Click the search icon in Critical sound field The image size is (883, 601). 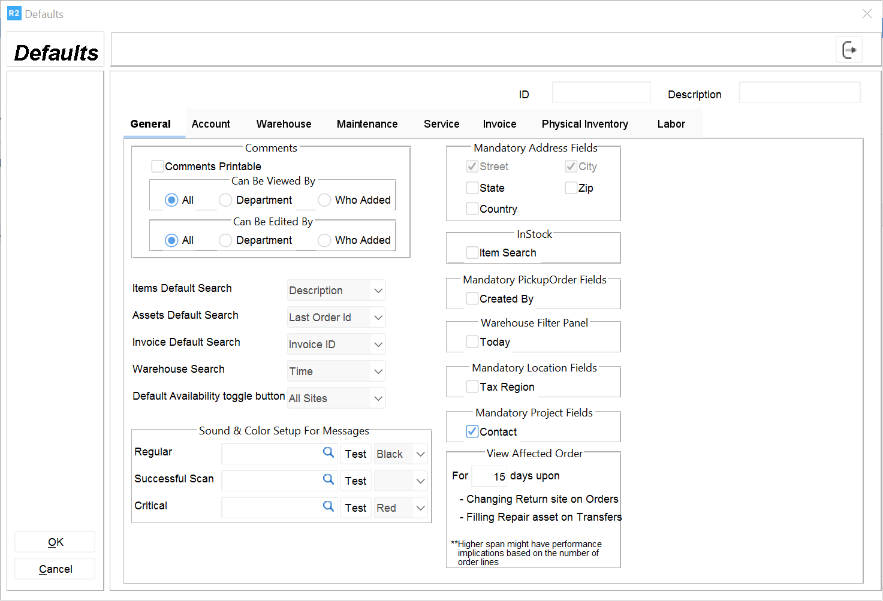(x=329, y=506)
